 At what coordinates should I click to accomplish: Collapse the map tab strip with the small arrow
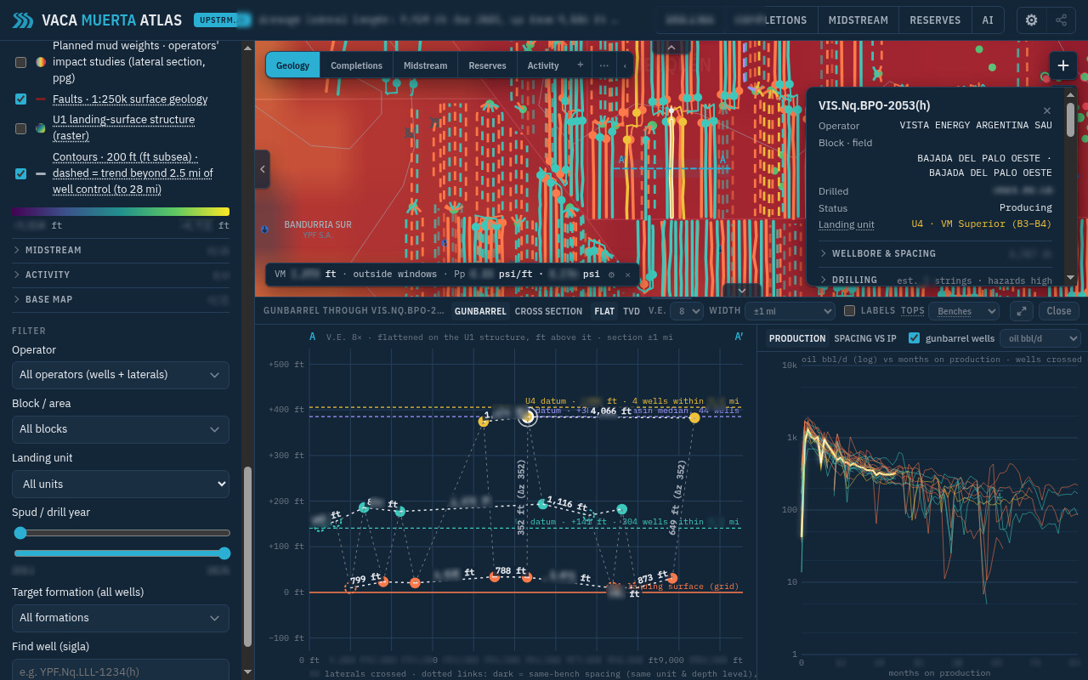[626, 65]
